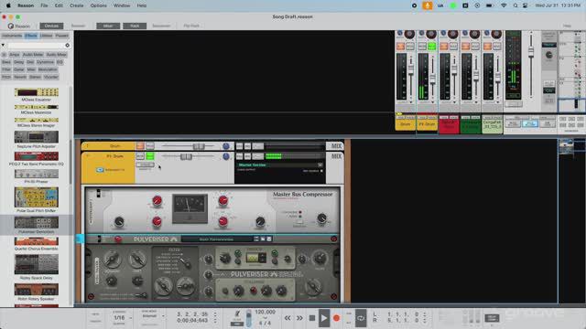The height and width of the screenshot is (329, 586).
Task: Open the File menu
Action: click(x=44, y=5)
